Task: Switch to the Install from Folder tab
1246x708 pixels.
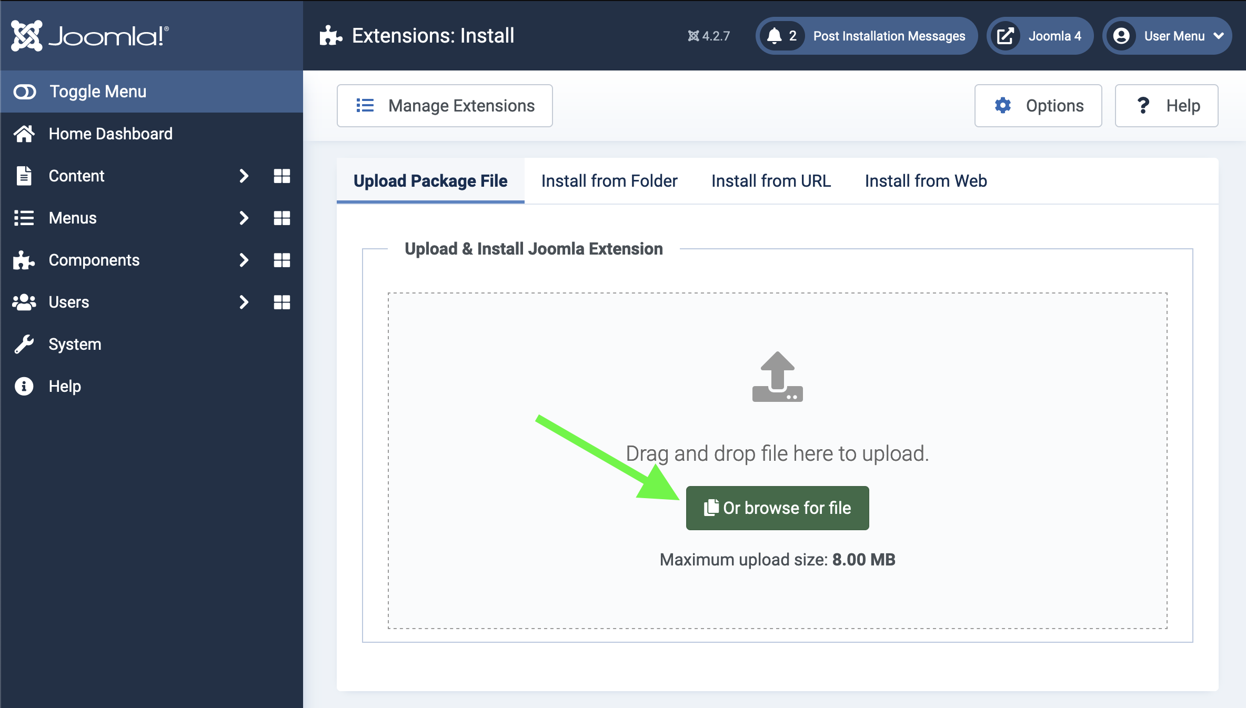Action: click(x=609, y=181)
